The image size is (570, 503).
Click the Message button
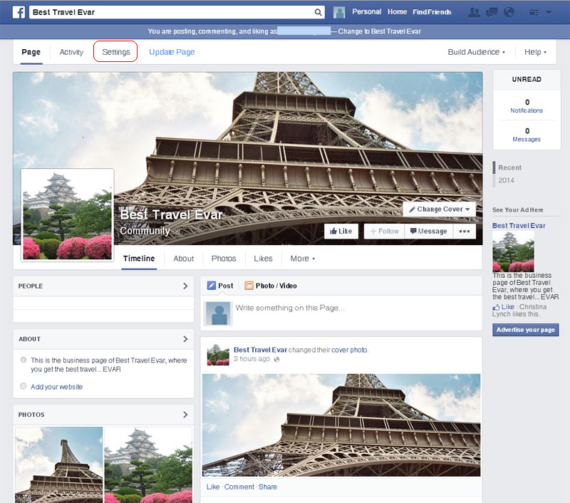[x=429, y=231]
